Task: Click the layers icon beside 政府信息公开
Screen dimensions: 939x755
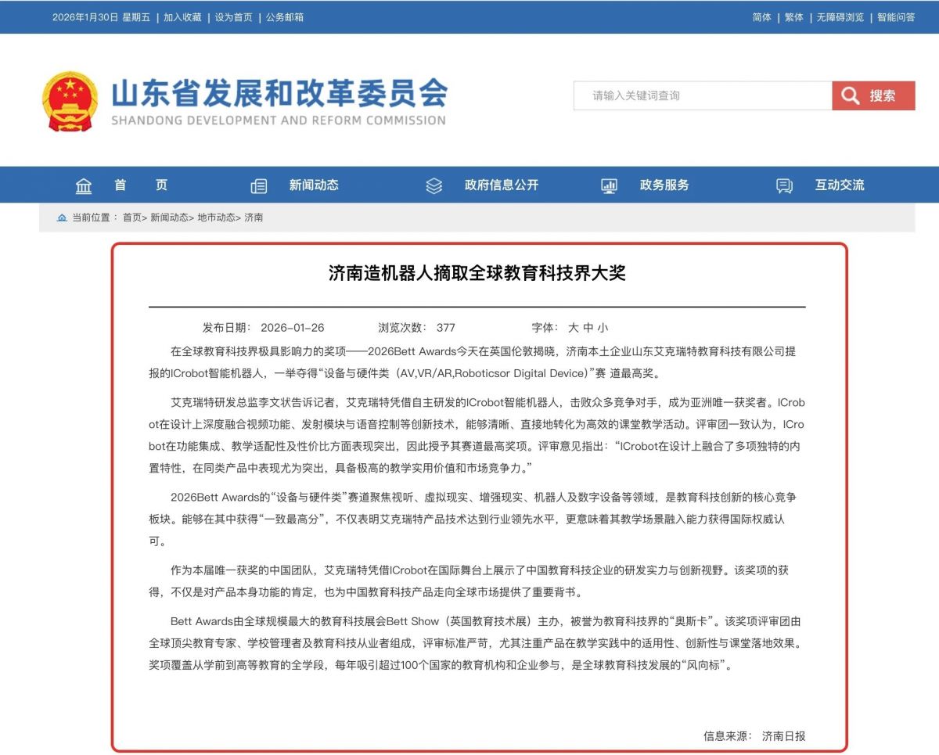Action: coord(434,185)
